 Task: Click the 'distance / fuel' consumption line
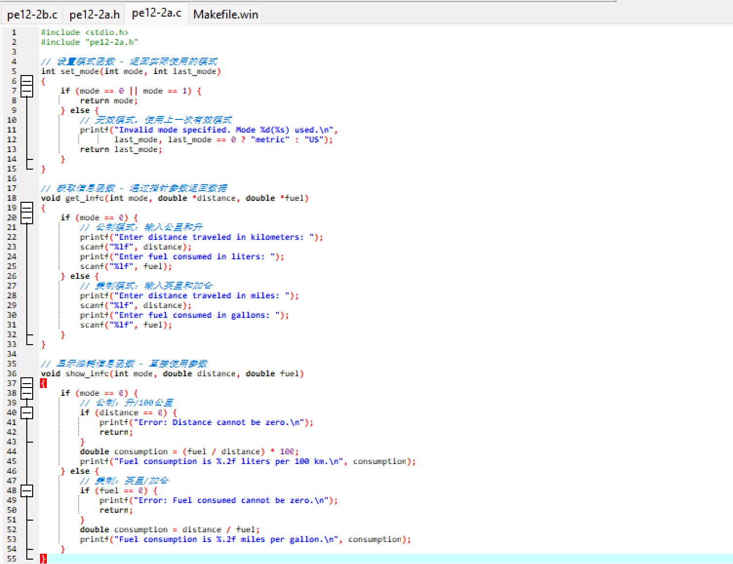point(170,530)
